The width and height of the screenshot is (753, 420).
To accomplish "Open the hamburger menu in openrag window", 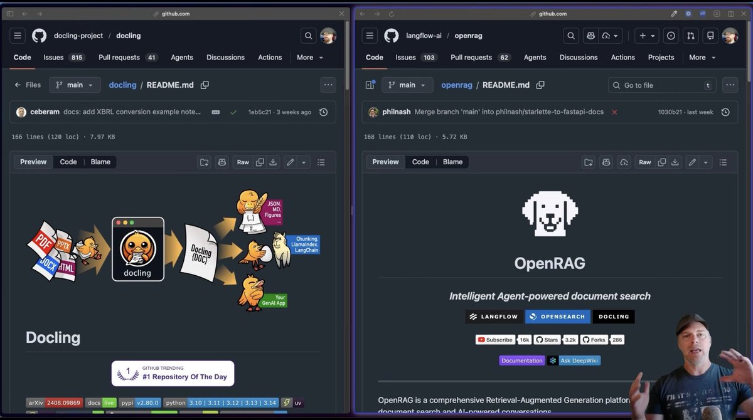I will pyautogui.click(x=370, y=36).
